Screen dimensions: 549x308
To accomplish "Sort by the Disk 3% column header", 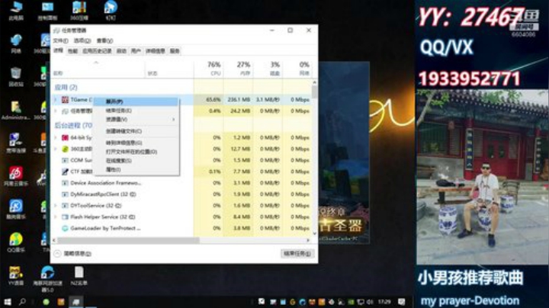I will [267, 69].
